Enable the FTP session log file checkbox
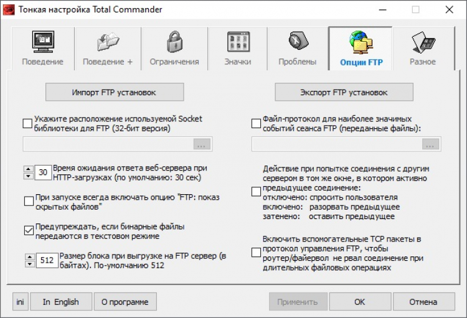 (257, 124)
